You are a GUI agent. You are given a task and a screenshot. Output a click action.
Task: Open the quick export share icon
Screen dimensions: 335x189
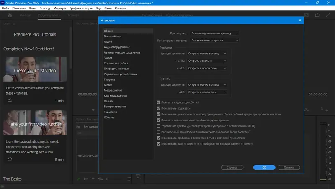click(317, 15)
